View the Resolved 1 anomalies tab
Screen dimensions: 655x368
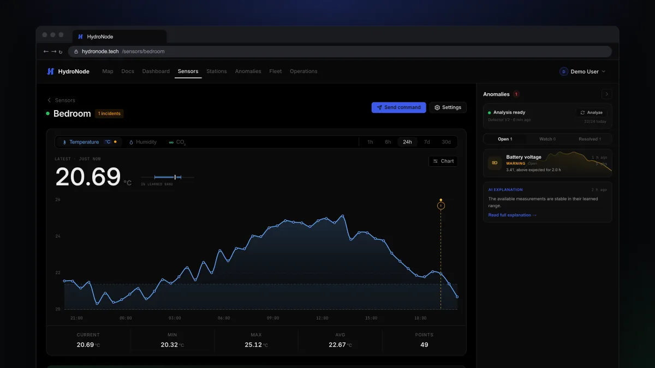(589, 139)
